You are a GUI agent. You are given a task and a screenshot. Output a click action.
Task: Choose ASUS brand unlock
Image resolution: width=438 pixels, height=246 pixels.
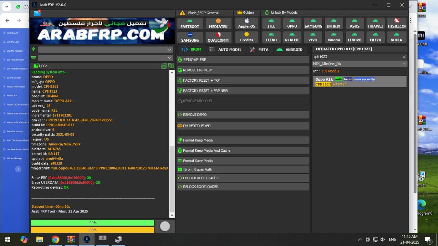tap(355, 24)
